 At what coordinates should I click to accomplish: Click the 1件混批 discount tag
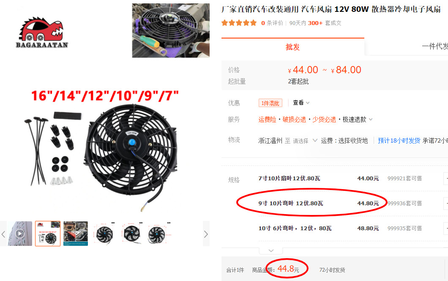(x=270, y=103)
